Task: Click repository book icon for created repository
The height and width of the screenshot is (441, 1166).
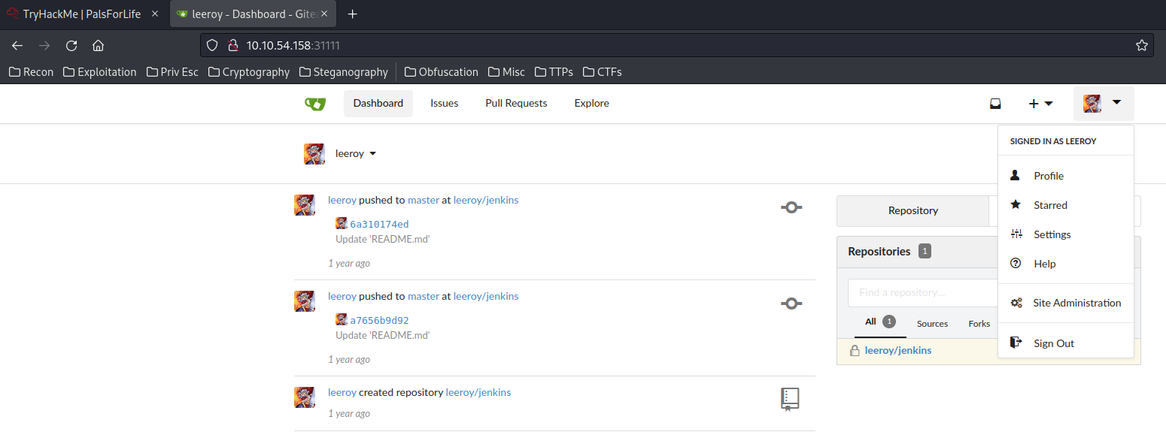Action: [x=789, y=400]
